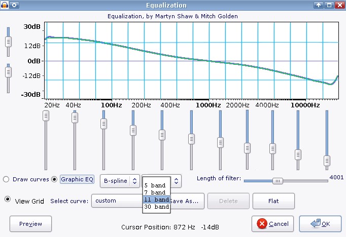Click the sticky pin icon in title bar
The height and width of the screenshot is (237, 346).
click(15, 5)
